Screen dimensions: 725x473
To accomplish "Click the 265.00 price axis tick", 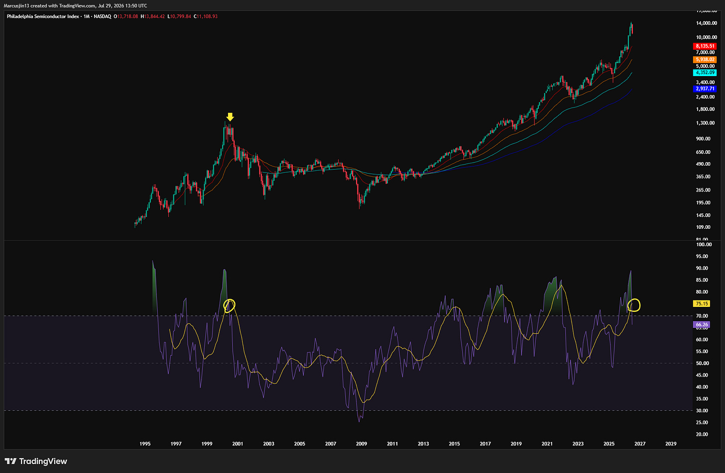I will pos(703,190).
